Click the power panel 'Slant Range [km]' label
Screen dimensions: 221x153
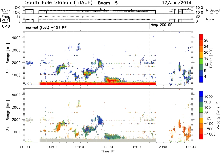pyautogui.click(x=8, y=58)
